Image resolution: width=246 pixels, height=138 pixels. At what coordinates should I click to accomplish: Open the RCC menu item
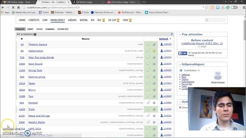101,20
